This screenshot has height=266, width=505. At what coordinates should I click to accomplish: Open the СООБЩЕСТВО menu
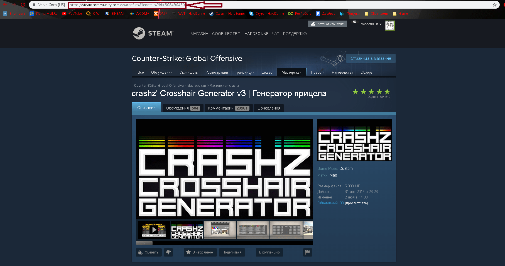click(x=226, y=34)
